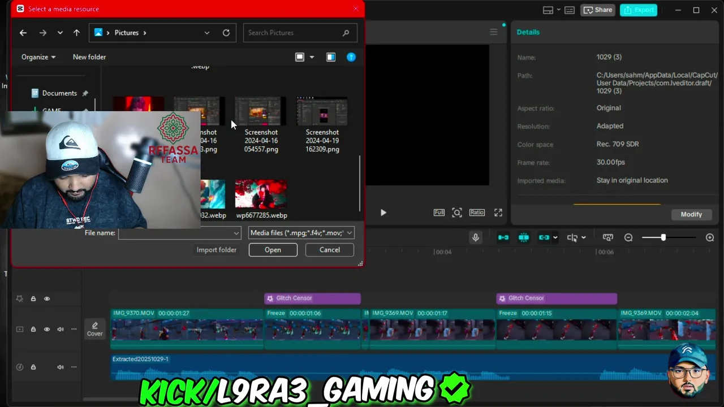This screenshot has height=407, width=724.
Task: Click the split select tool icon
Action: coord(572,237)
